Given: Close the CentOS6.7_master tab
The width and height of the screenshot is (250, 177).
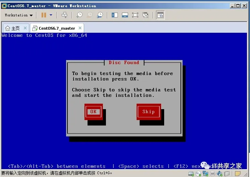Looking at the screenshot, I should 80,28.
